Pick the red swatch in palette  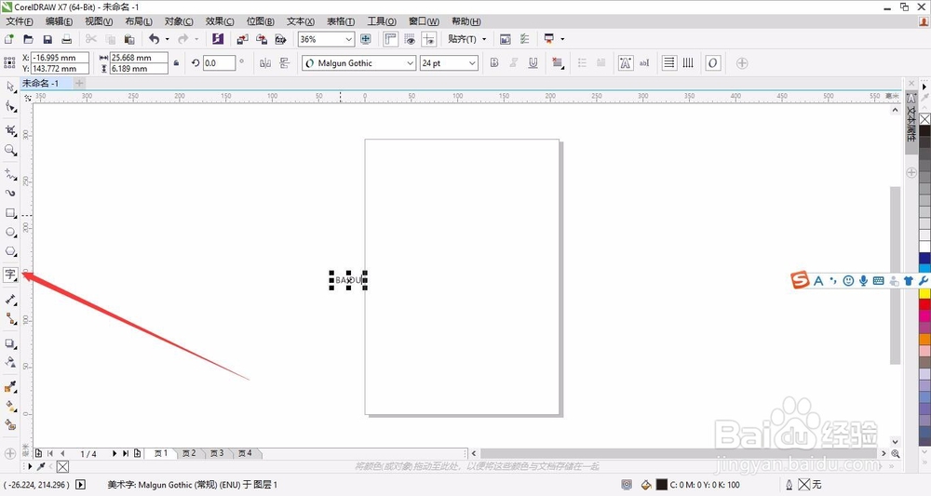[924, 304]
